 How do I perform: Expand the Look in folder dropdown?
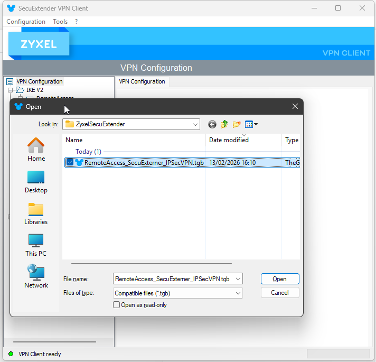pos(195,125)
